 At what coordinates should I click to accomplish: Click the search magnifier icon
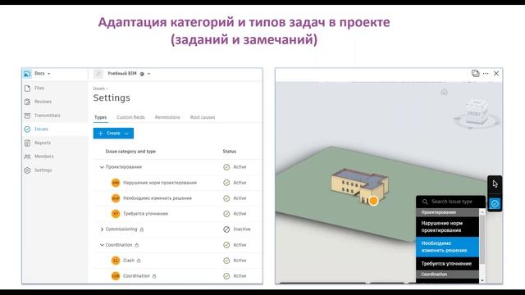[425, 202]
